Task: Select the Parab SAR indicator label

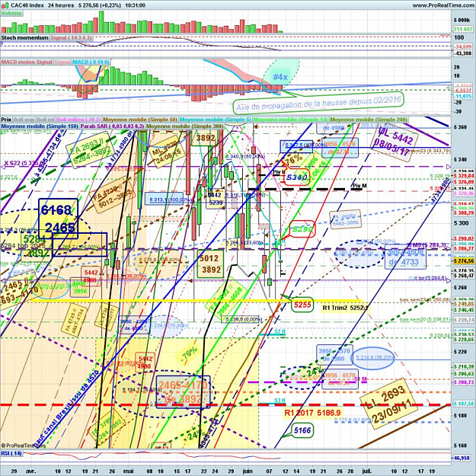Action: [112, 126]
